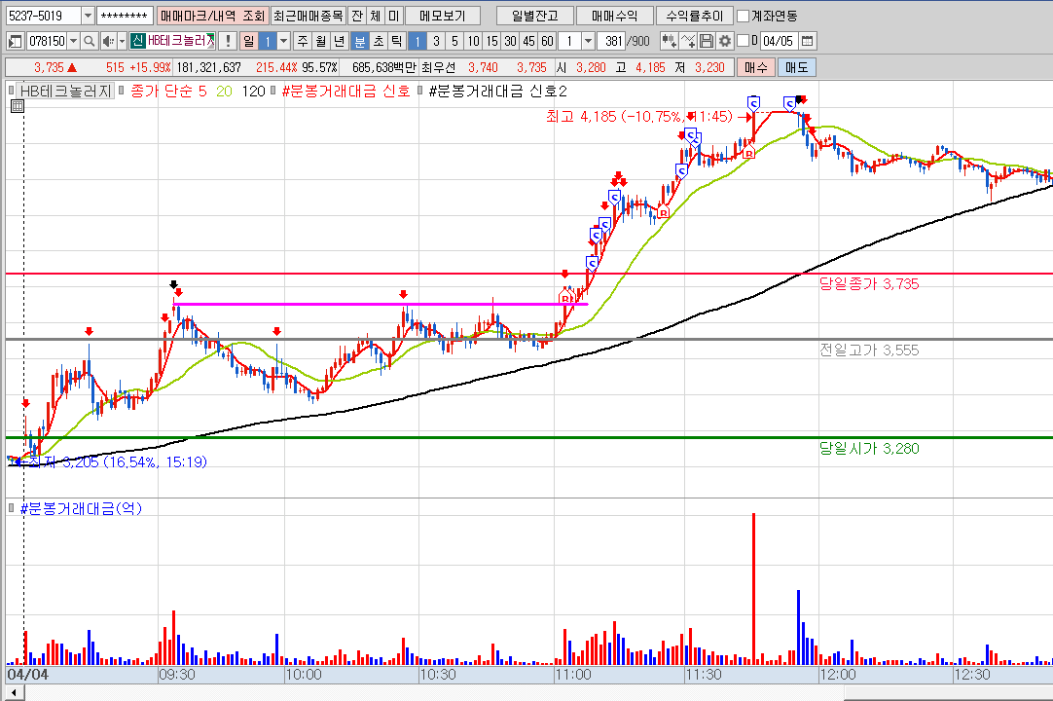Click the blue 매도 sell button
The height and width of the screenshot is (701, 1053).
pyautogui.click(x=796, y=67)
